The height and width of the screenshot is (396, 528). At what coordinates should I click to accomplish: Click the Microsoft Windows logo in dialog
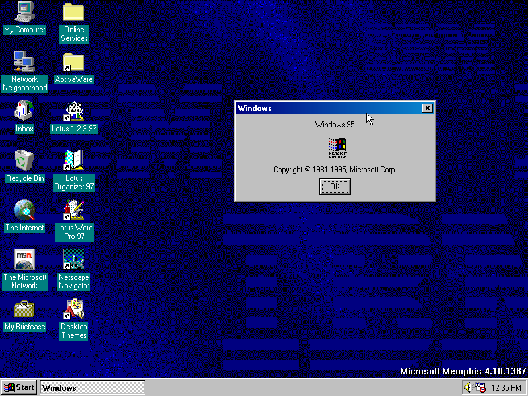pyautogui.click(x=337, y=147)
